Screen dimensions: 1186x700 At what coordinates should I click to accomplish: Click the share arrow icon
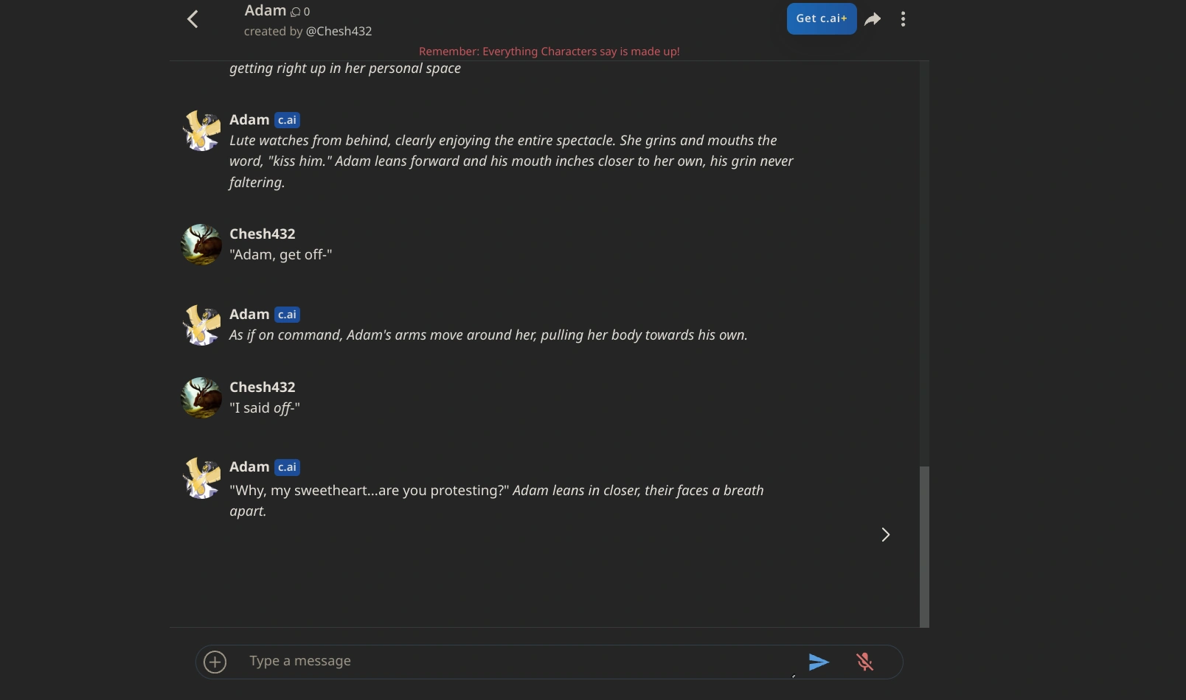pos(873,19)
